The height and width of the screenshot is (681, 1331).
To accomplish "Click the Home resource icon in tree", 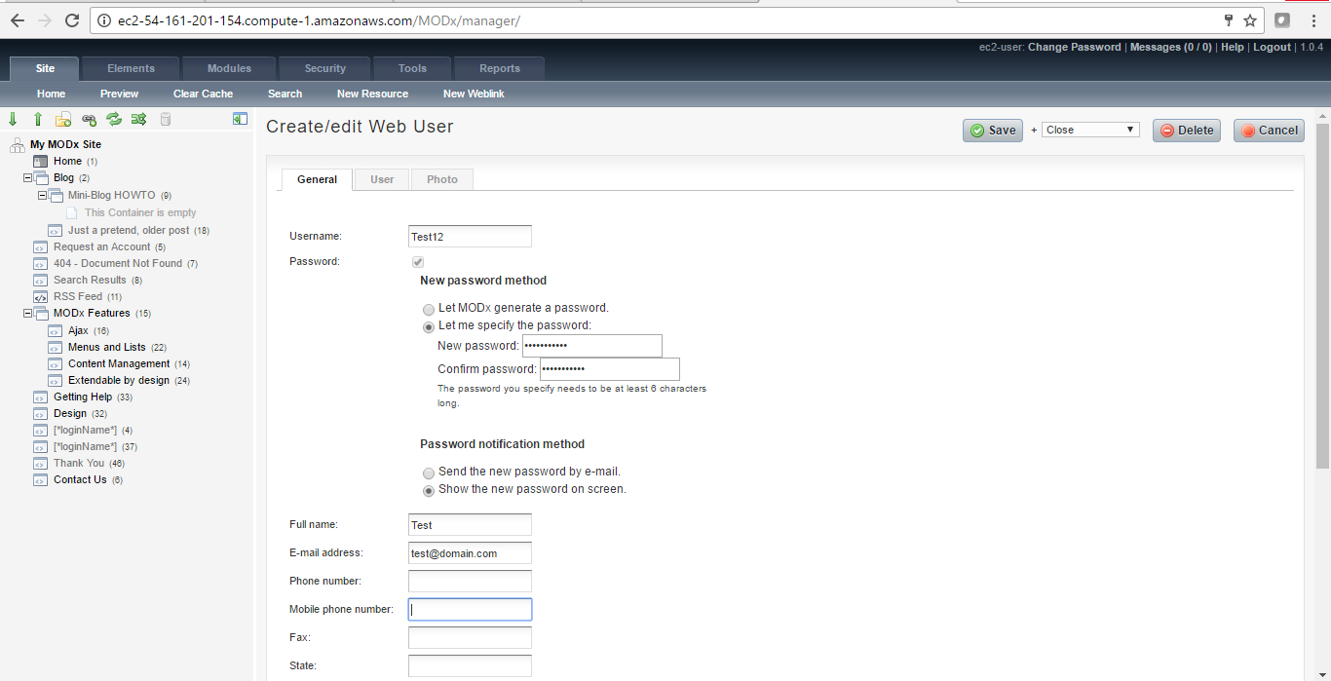I will click(40, 161).
